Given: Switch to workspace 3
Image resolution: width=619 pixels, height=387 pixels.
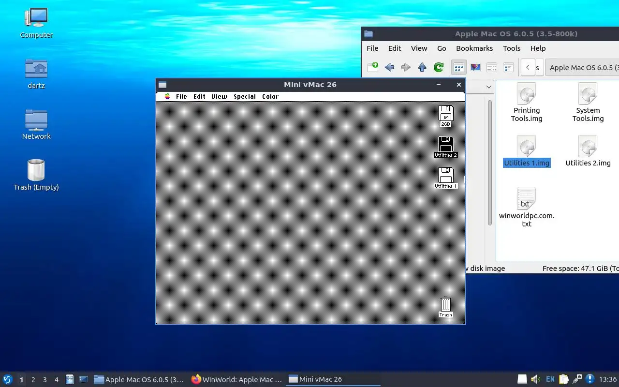Looking at the screenshot, I should tap(44, 380).
